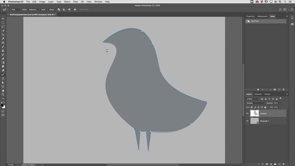Image resolution: width=295 pixels, height=166 pixels.
Task: Toggle lock position icon
Action: coord(258,107)
